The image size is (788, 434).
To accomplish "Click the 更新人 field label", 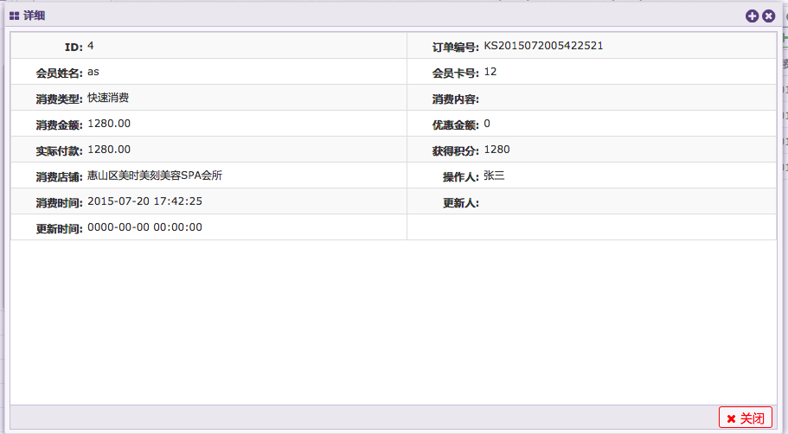I will click(460, 203).
